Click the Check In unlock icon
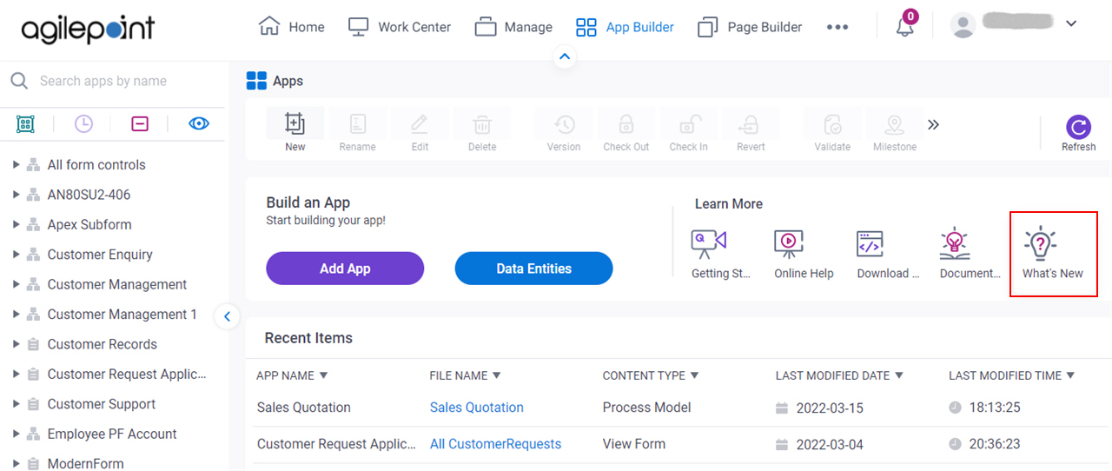Screen dimensions: 1112x471 pyautogui.click(x=689, y=124)
